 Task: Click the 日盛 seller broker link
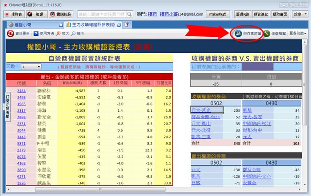pyautogui.click(x=196, y=183)
